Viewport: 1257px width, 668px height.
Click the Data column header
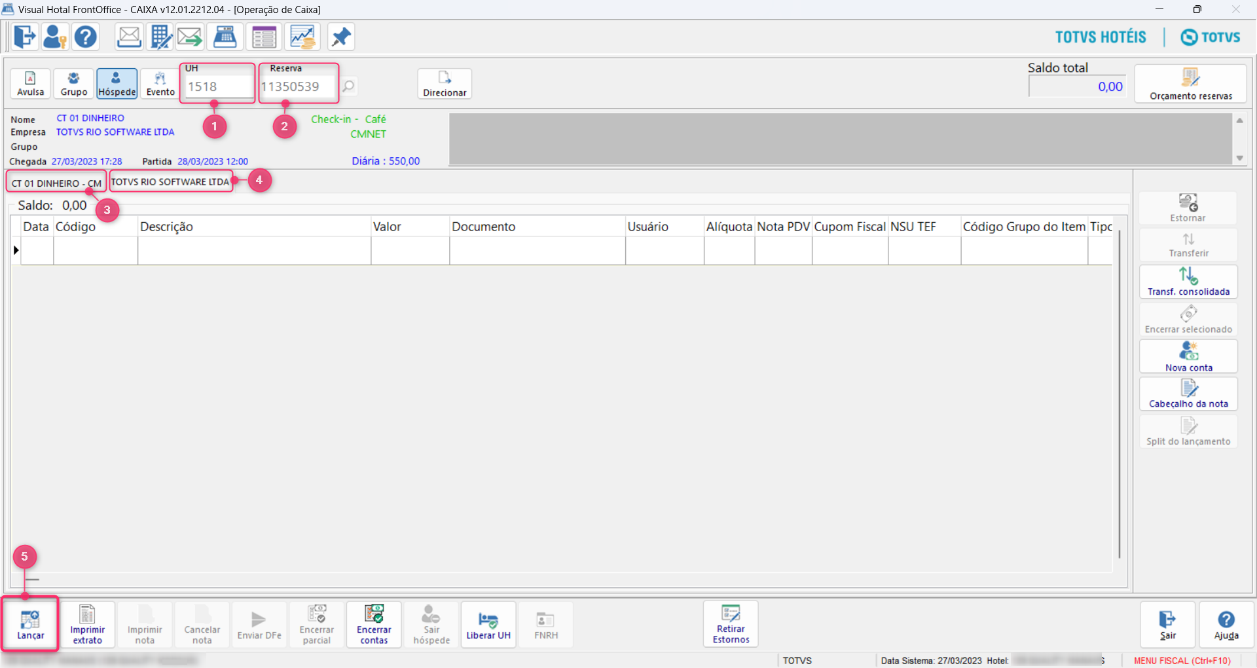(x=37, y=227)
